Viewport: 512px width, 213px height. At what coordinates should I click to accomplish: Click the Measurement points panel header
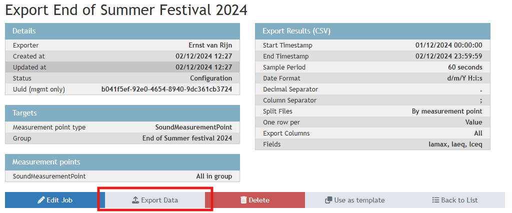122,162
